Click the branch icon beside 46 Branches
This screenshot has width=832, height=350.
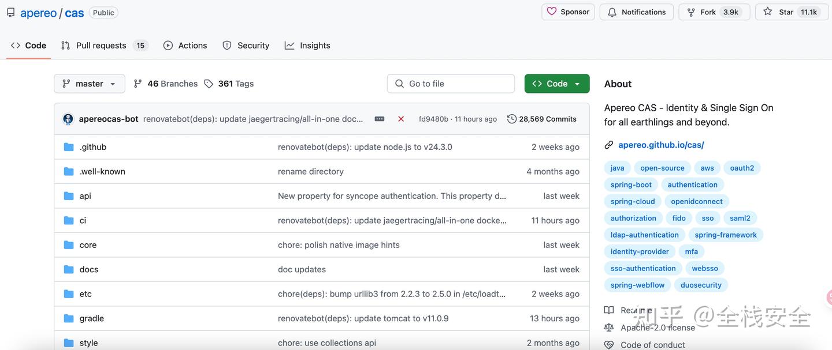pos(138,84)
